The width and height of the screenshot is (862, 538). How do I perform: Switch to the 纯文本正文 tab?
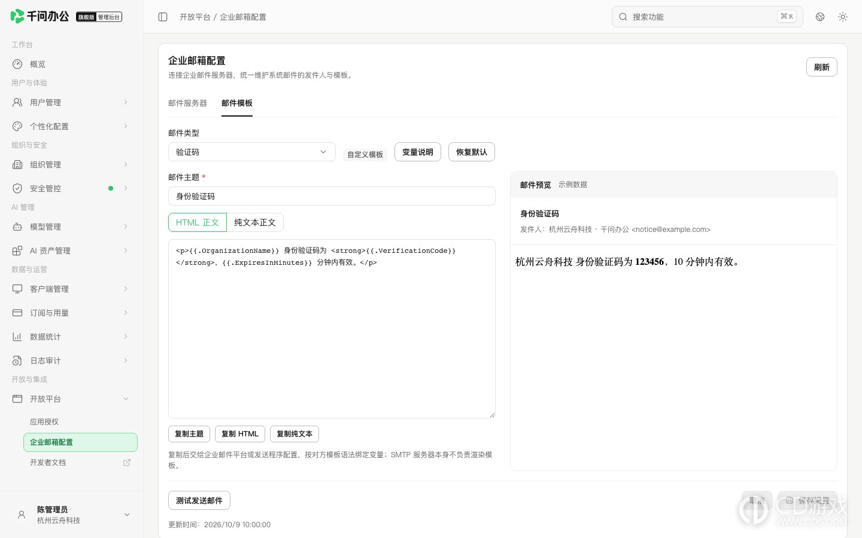[255, 222]
